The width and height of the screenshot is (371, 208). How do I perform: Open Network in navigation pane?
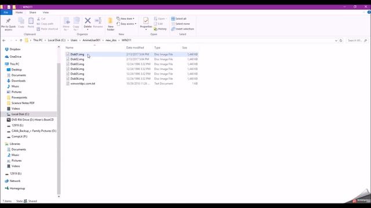pyautogui.click(x=13, y=181)
